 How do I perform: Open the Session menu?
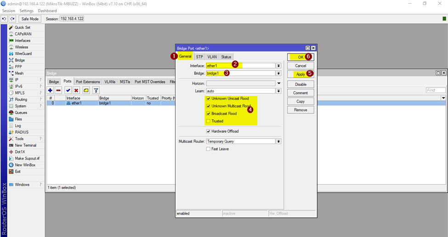point(9,11)
